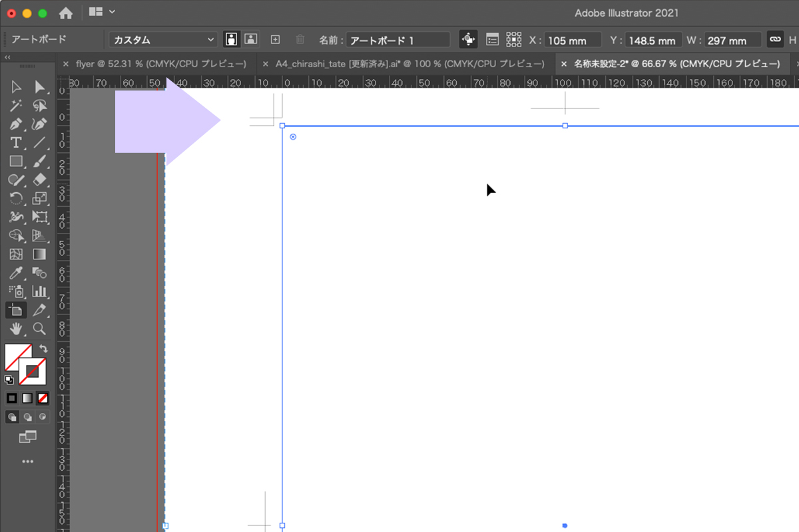
Task: Select the Pen tool
Action: tap(17, 124)
